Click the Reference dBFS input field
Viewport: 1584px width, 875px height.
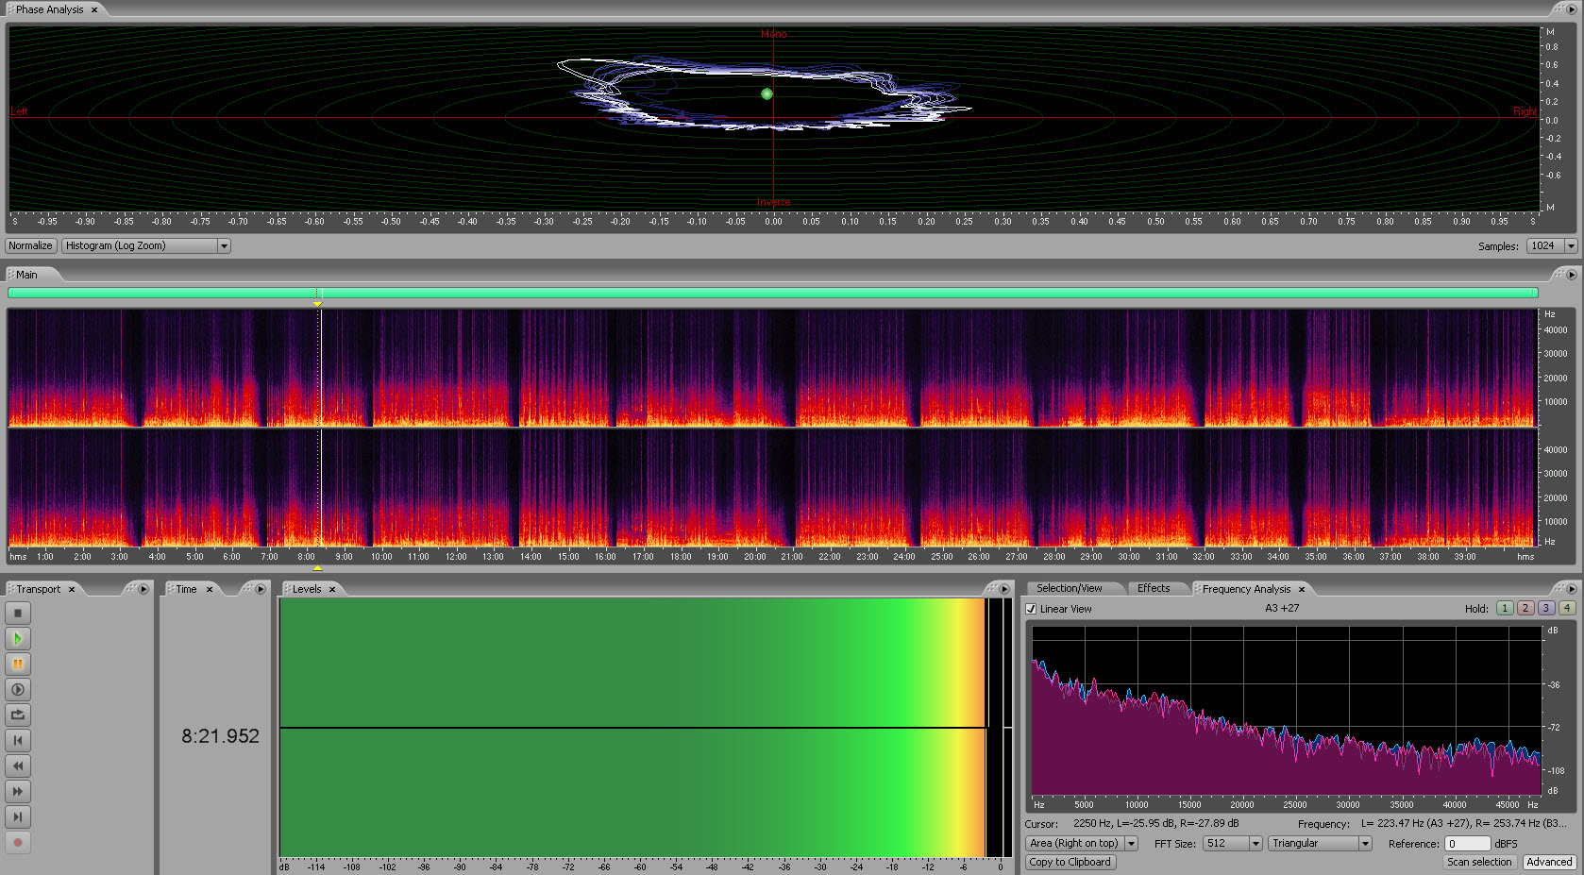[x=1467, y=844]
